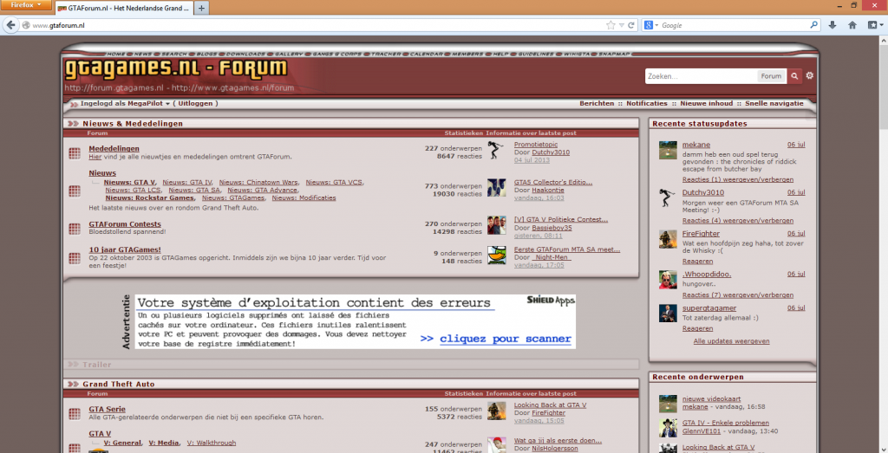
Task: Open the GTAForum Contests forum
Action: (x=125, y=224)
